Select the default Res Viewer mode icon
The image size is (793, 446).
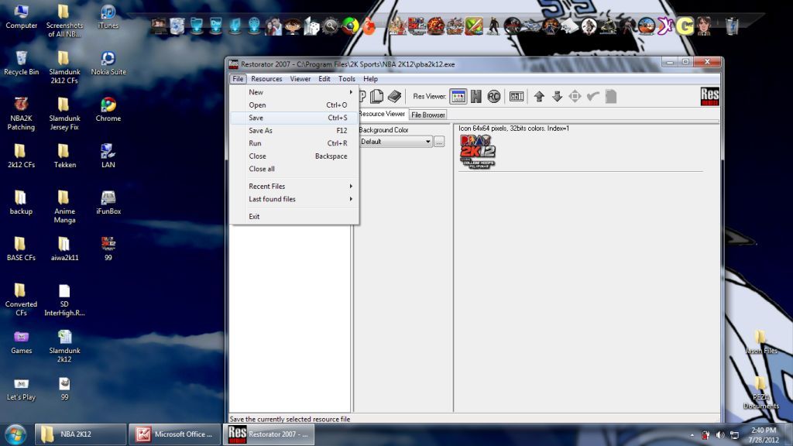[458, 96]
